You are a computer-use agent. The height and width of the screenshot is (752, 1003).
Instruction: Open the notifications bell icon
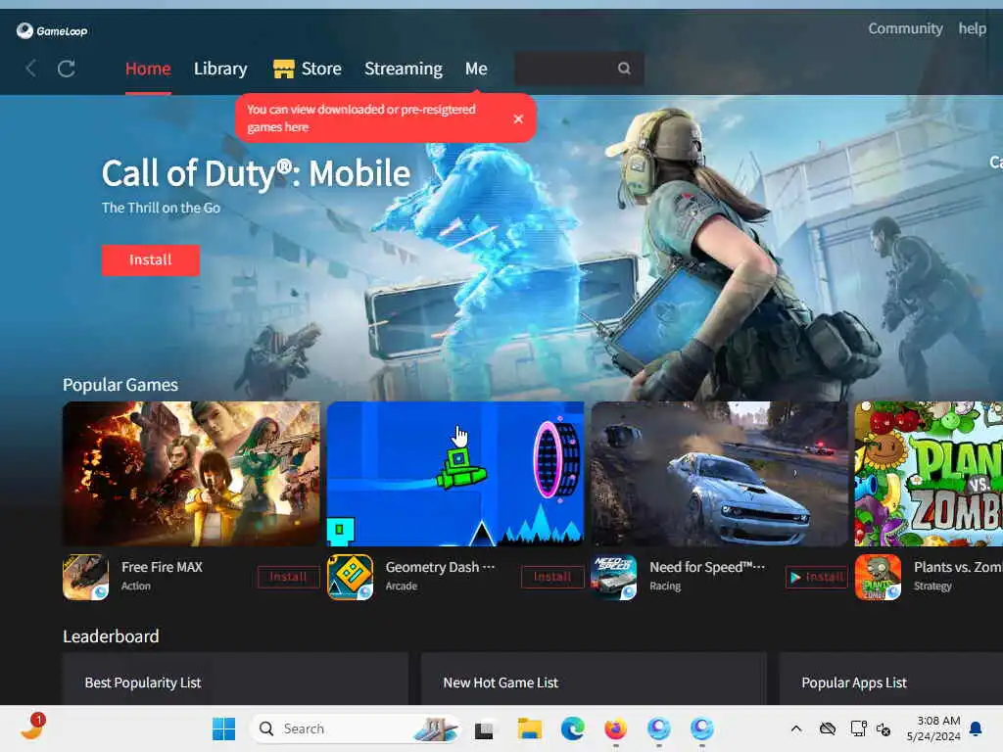click(977, 728)
